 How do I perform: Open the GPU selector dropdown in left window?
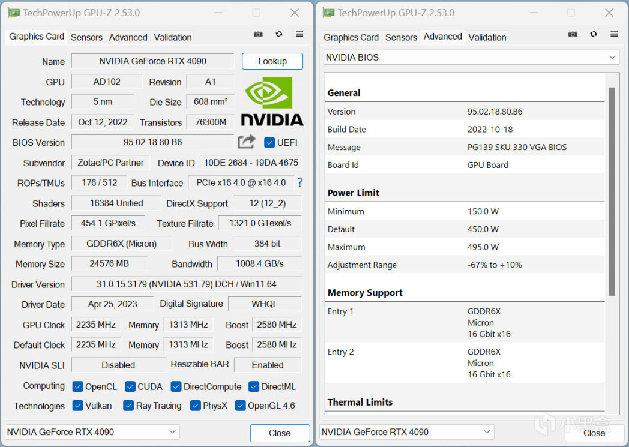pyautogui.click(x=92, y=432)
